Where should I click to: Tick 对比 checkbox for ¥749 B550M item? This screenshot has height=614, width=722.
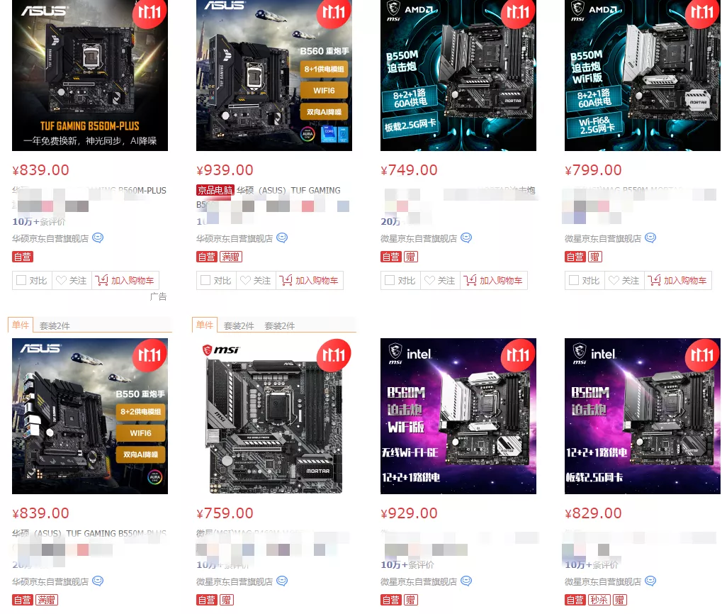click(390, 280)
